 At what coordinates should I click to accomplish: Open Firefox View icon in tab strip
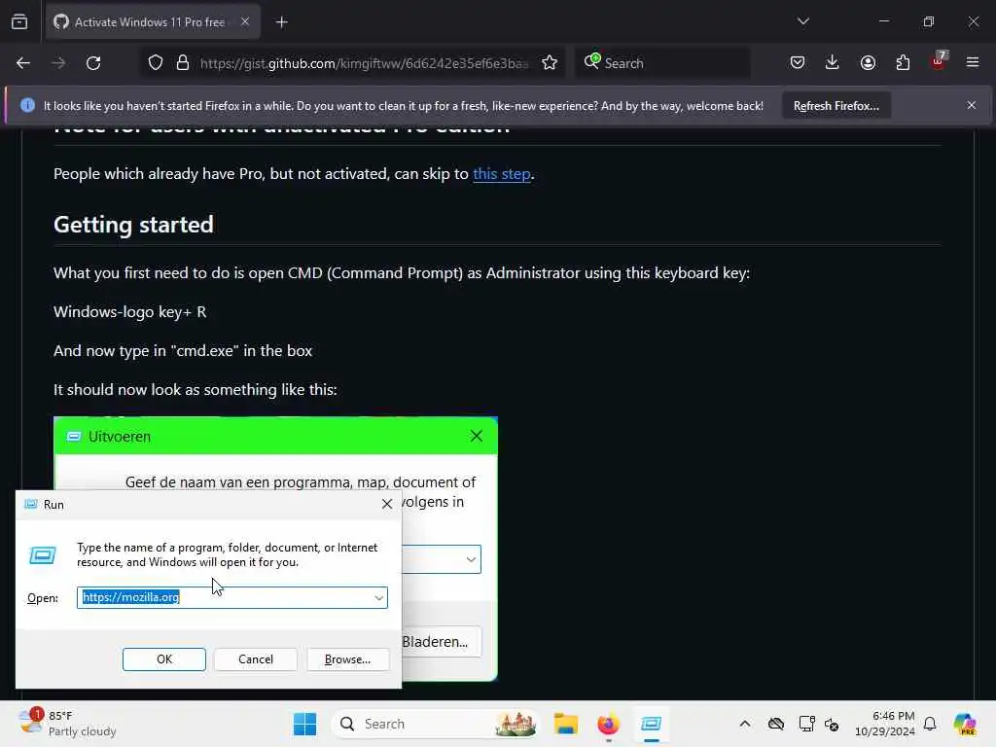click(x=19, y=21)
